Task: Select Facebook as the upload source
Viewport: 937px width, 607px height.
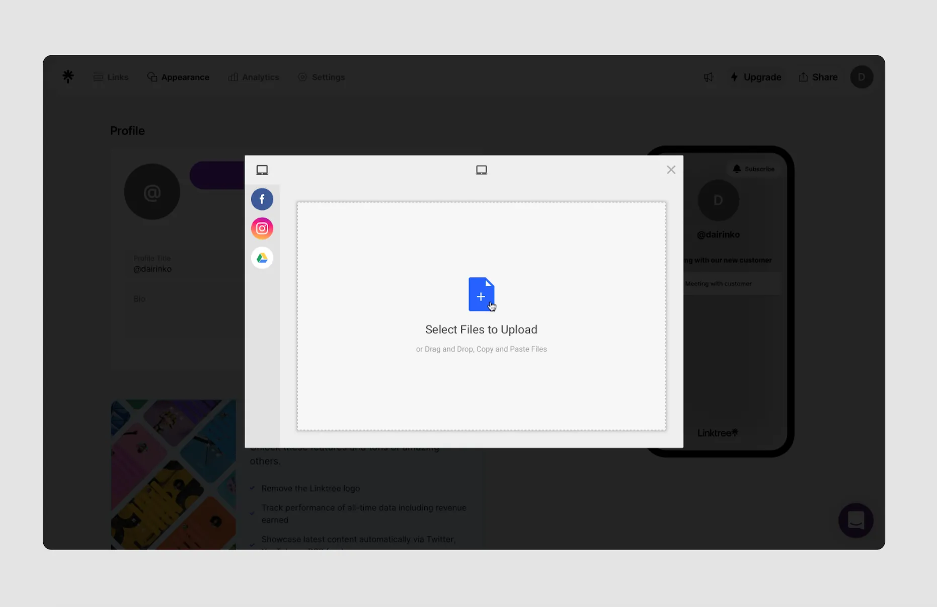Action: (262, 199)
